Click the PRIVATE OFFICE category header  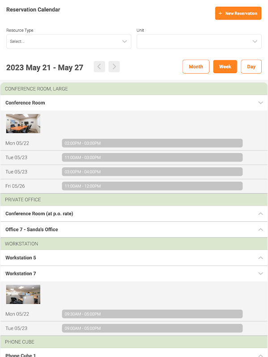134,199
